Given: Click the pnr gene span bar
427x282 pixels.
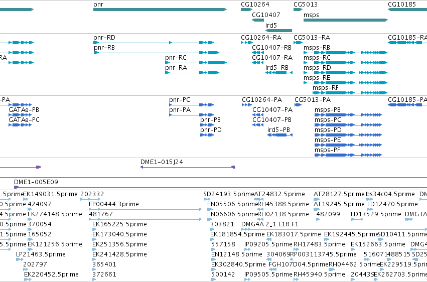Looking at the screenshot, I should [160, 10].
